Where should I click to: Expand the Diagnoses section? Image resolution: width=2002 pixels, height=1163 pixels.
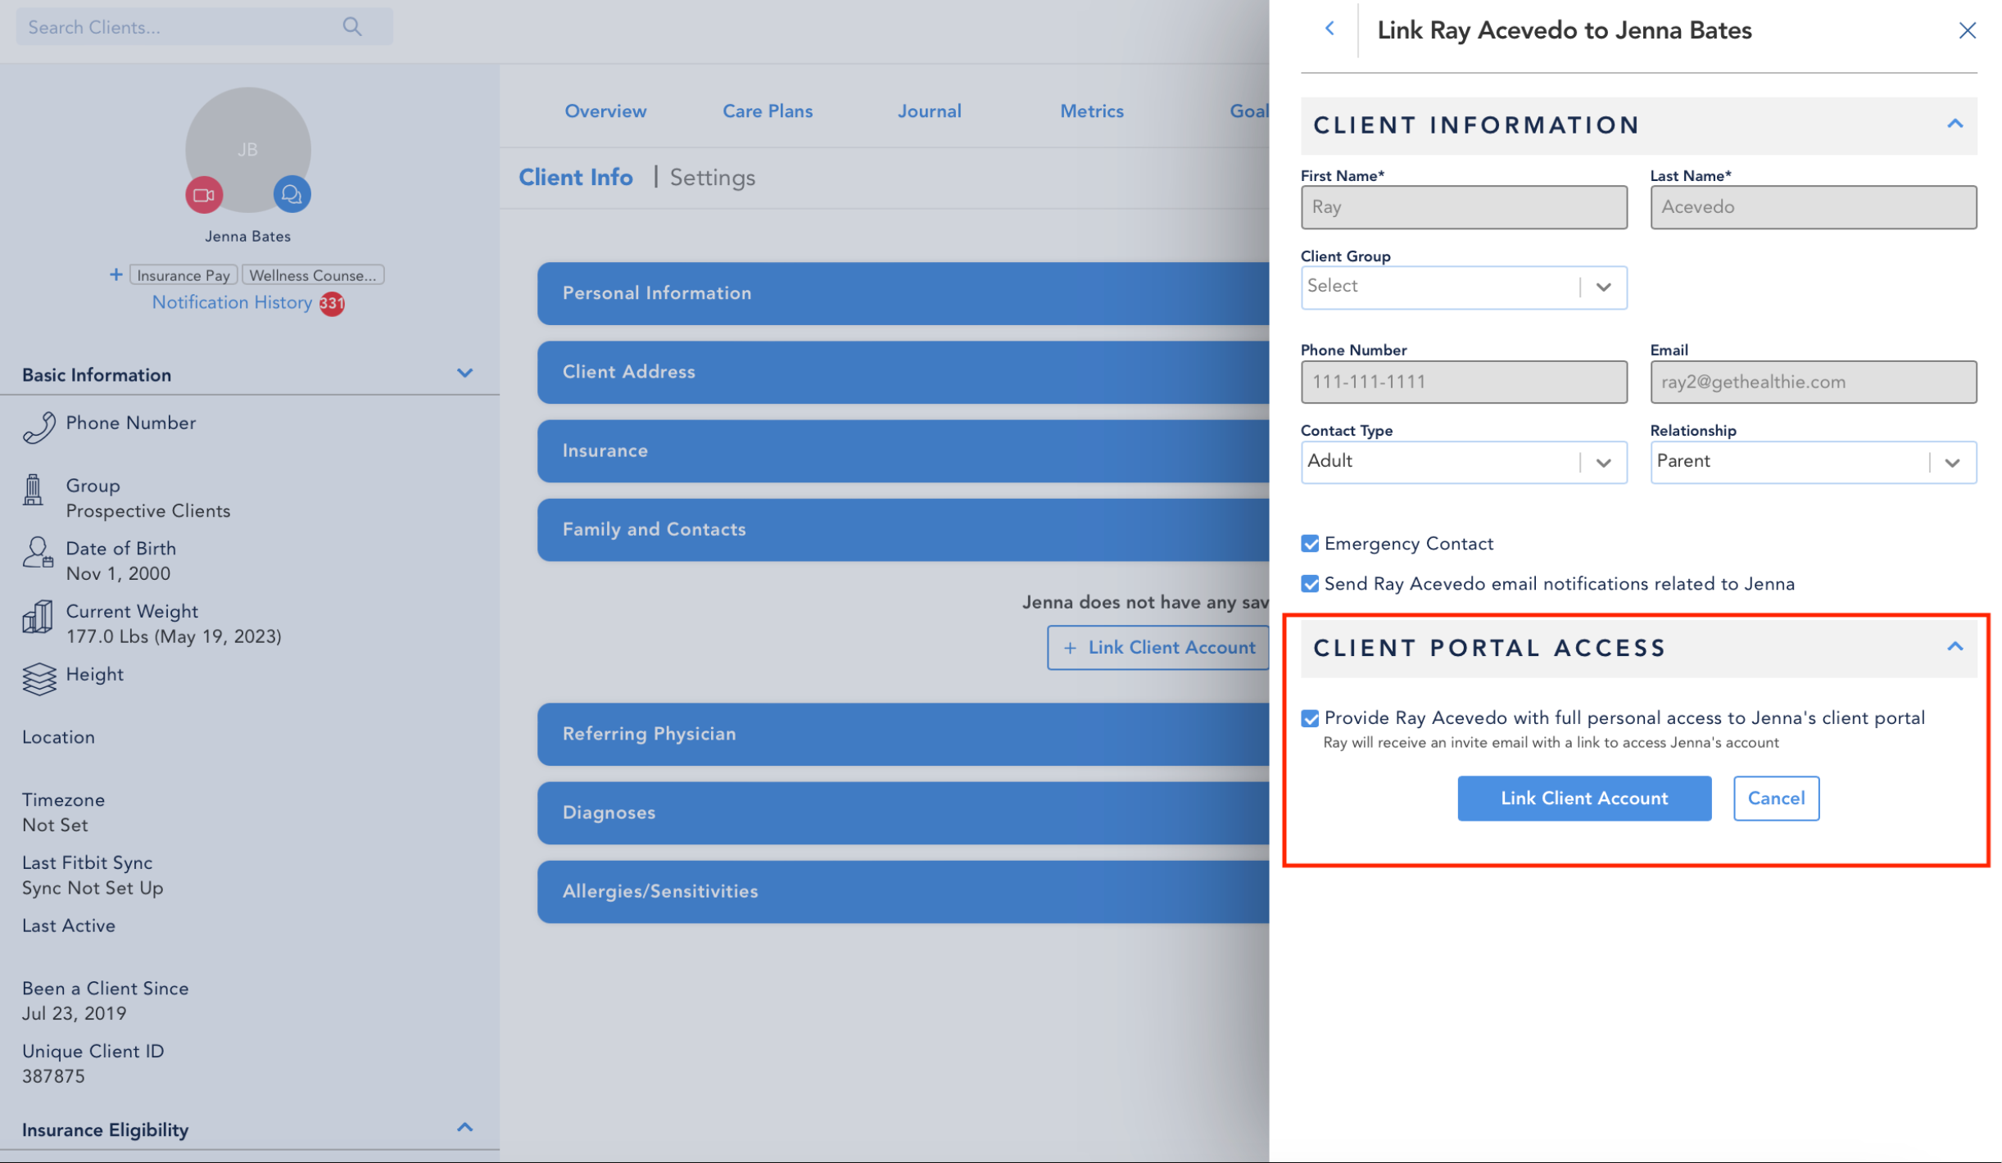pos(903,812)
